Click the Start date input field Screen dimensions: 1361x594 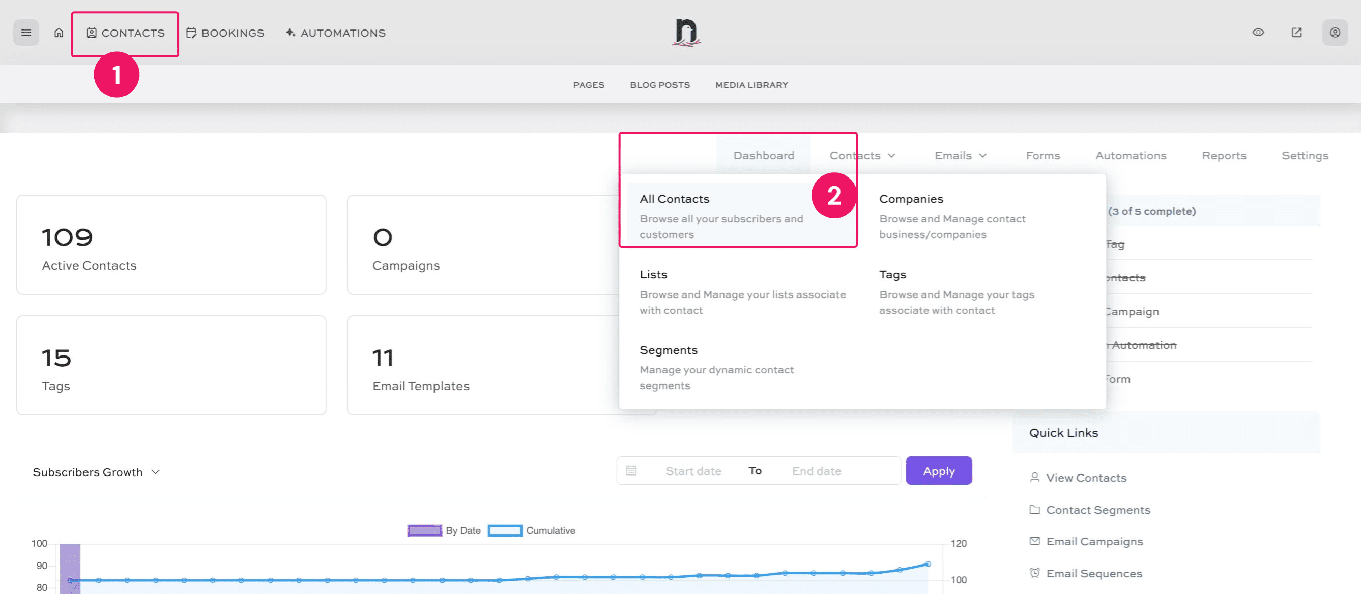click(x=693, y=471)
